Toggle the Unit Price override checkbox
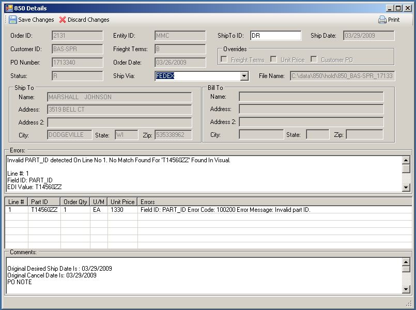 (273, 59)
